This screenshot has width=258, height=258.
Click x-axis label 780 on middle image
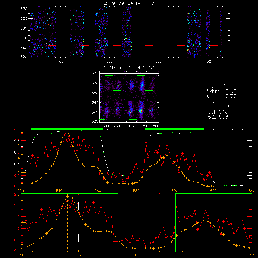(117, 126)
